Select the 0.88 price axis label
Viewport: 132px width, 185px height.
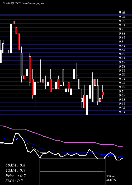tap(122, 33)
